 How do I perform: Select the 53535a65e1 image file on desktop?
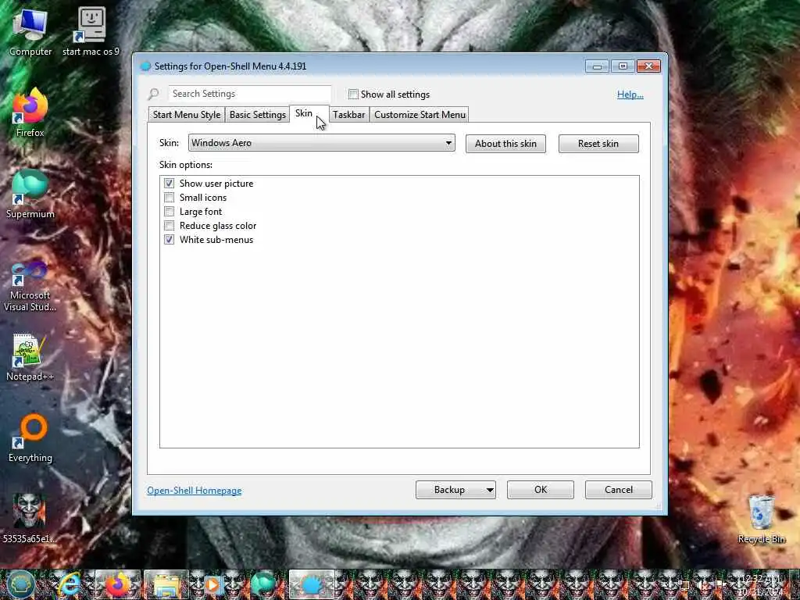(x=29, y=518)
